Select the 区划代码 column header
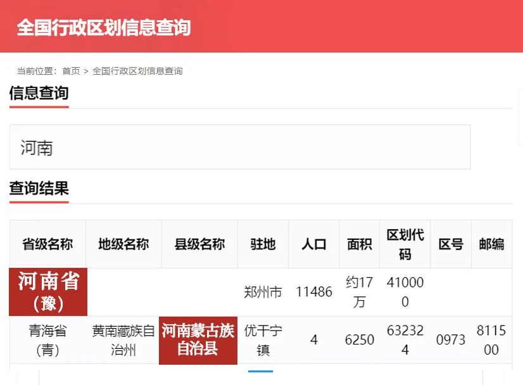 405,244
